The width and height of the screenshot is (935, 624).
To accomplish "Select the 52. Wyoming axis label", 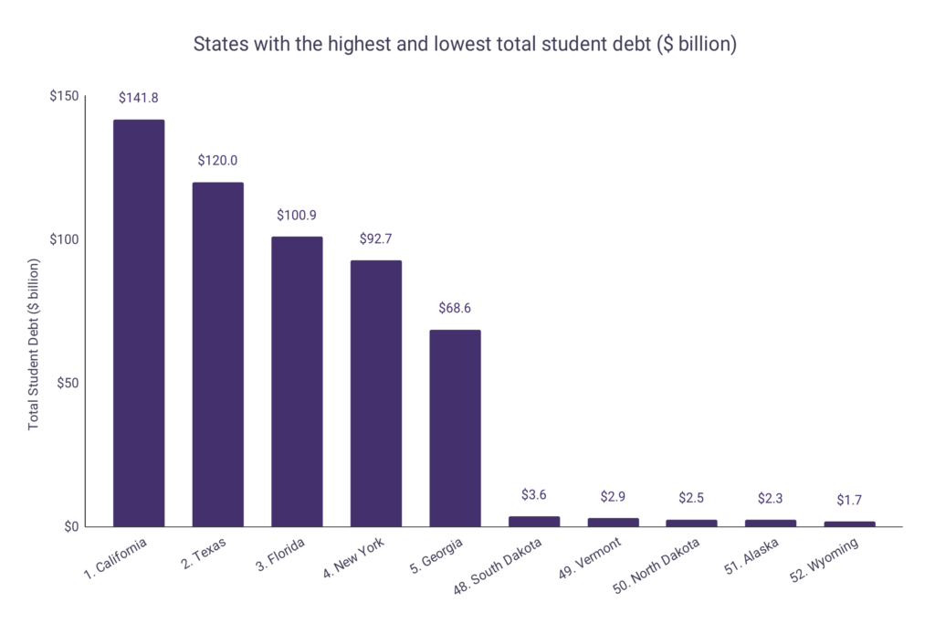I will pos(825,559).
